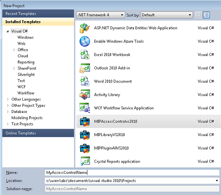The image size is (221, 195).
Task: Select the MIPLibraryVS2010 toolbox icon
Action: tap(85, 135)
